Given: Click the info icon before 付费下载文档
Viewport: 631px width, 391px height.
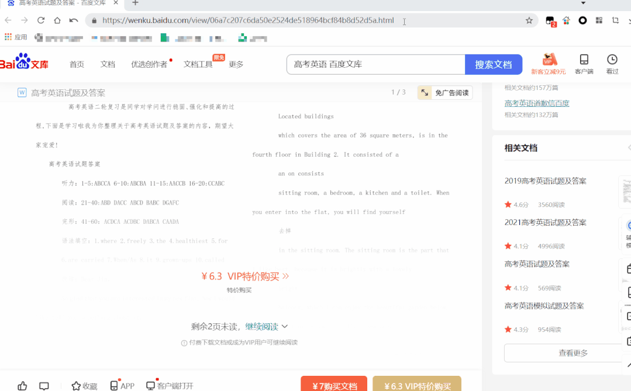Looking at the screenshot, I should (x=184, y=343).
